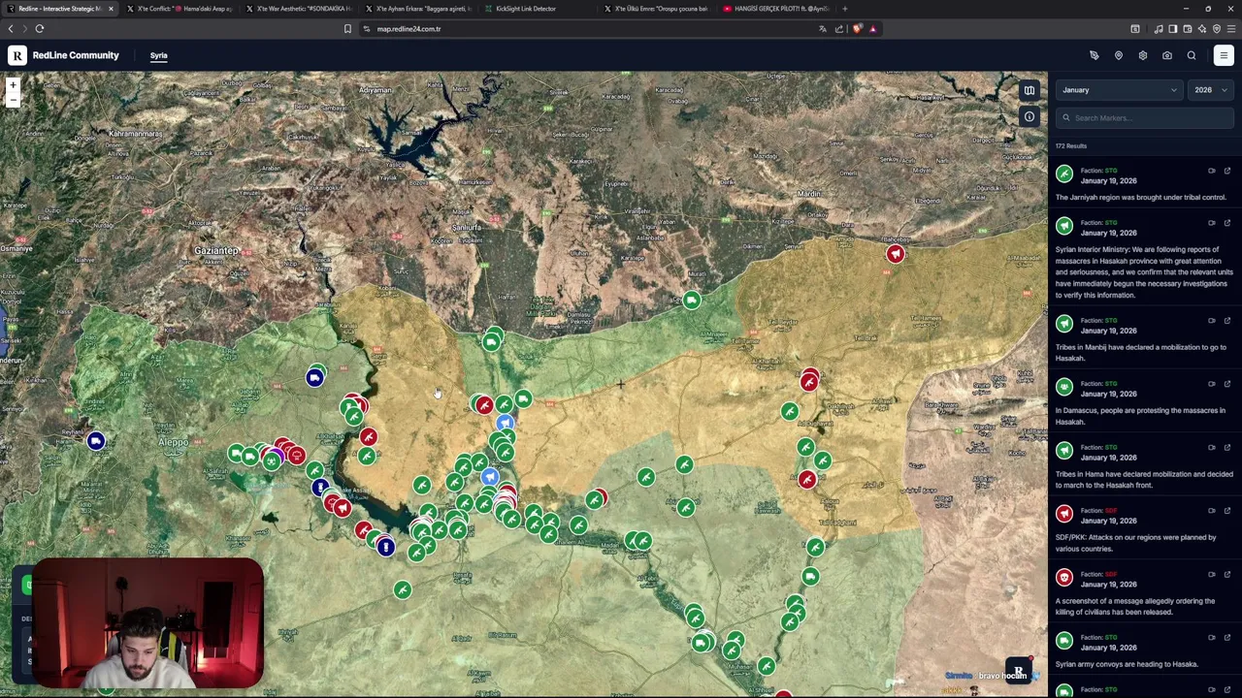Click the '172 Results' count text

tap(1071, 146)
